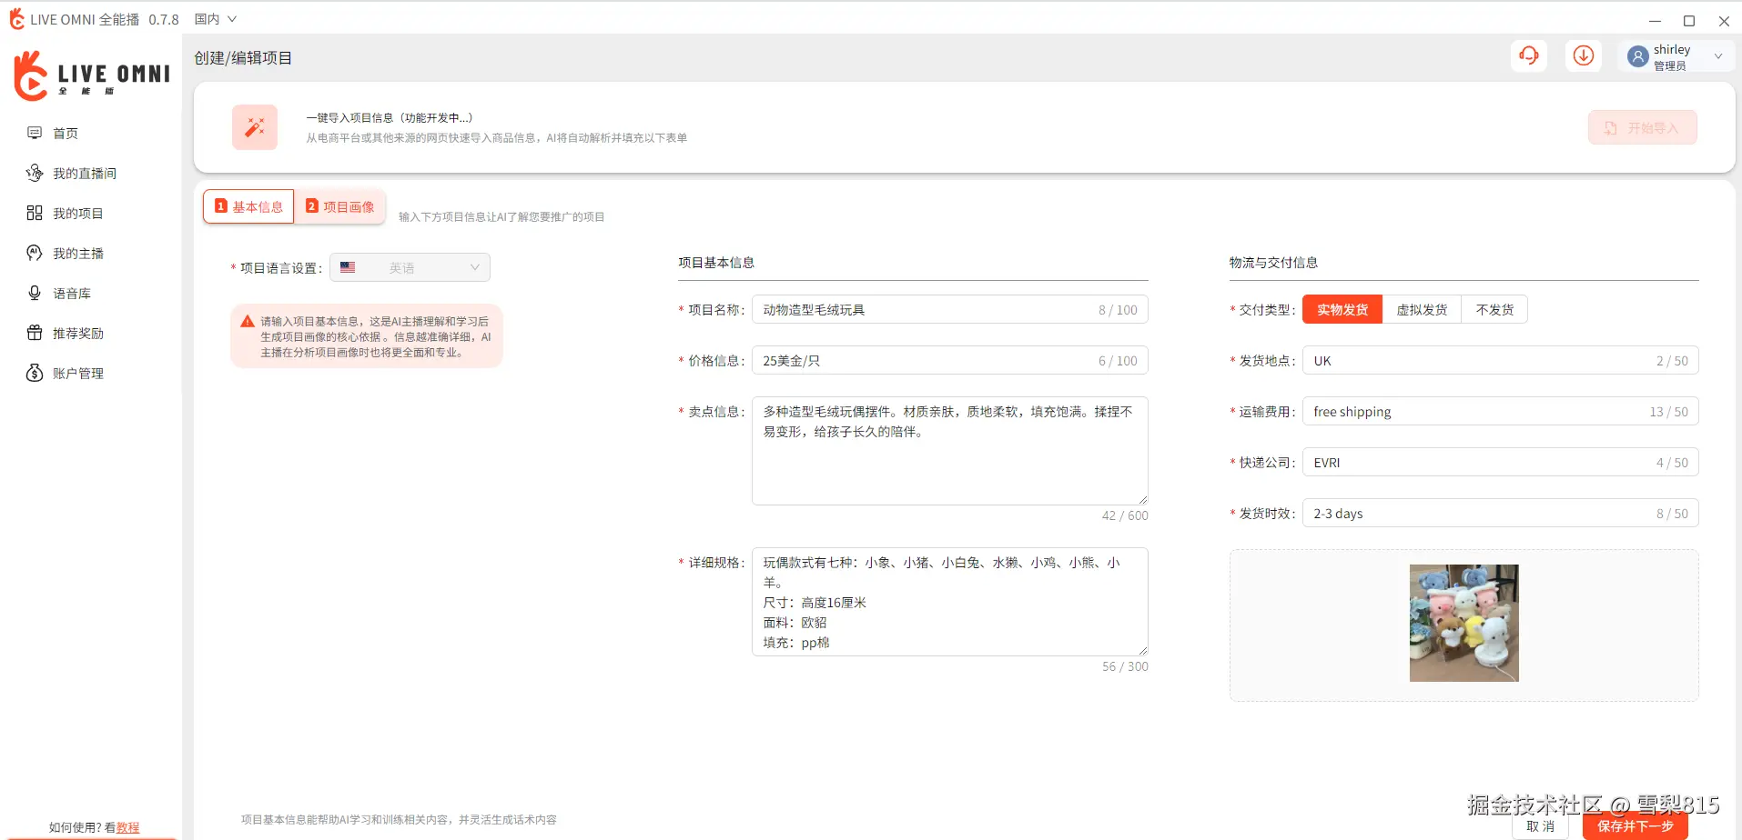Click the 详细规格 textarea resize handle
1742x840 pixels.
[1142, 650]
